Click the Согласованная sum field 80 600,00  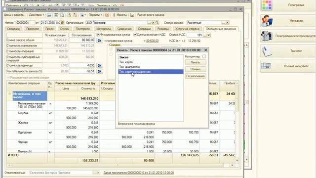(x=82, y=40)
